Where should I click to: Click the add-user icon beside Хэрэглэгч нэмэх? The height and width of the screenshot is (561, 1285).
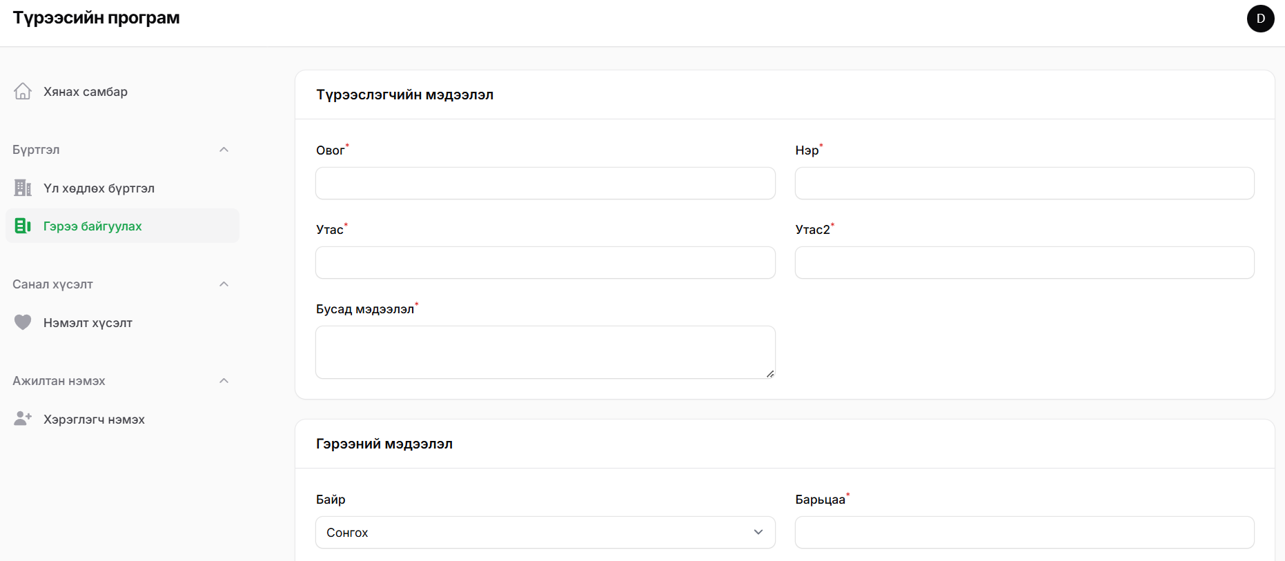tap(23, 419)
